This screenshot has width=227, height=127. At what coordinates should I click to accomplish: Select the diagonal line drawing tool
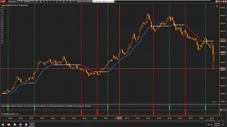point(2,12)
